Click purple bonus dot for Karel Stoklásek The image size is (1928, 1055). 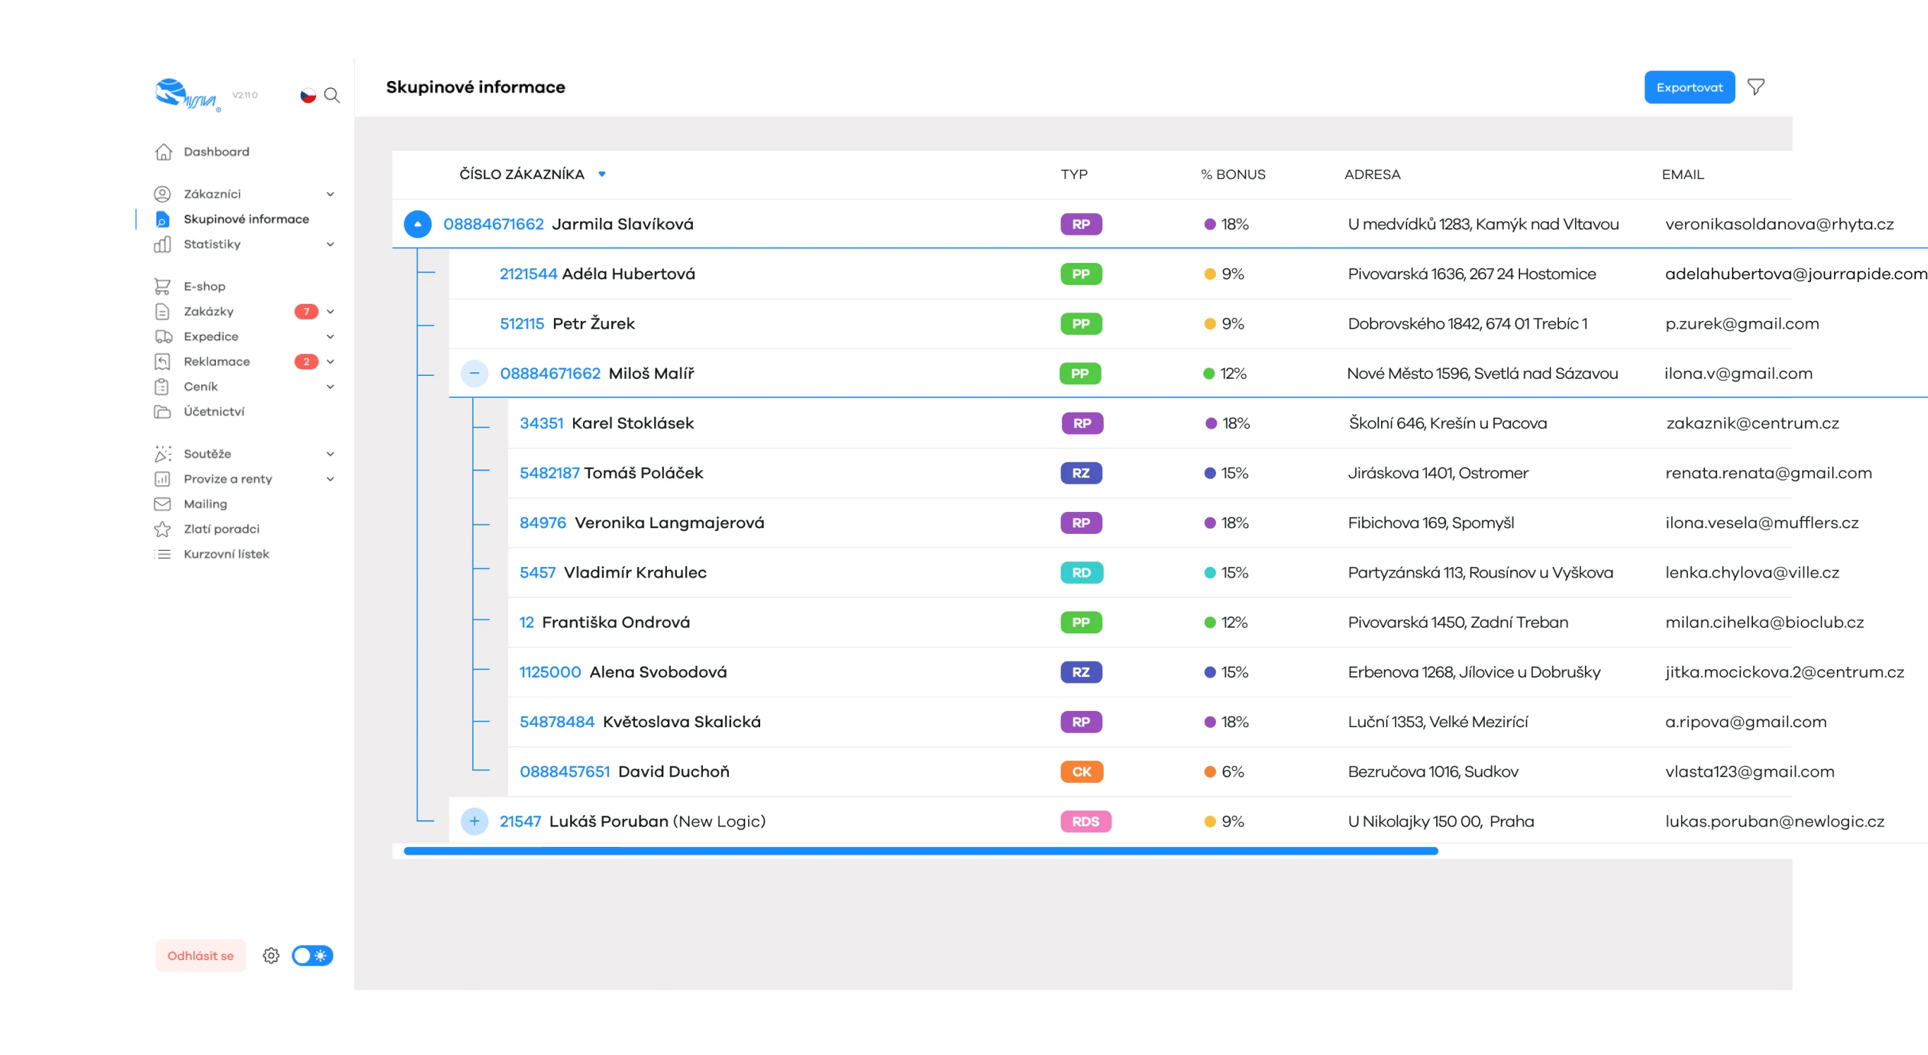[1211, 423]
